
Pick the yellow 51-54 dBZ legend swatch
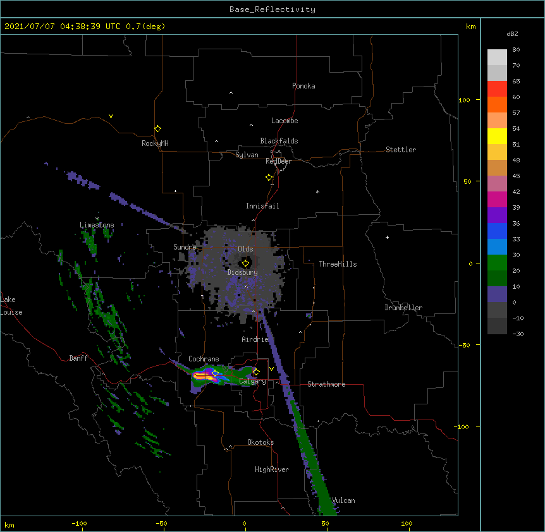(x=497, y=136)
